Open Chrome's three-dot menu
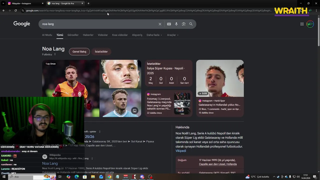The height and width of the screenshot is (180, 320). (316, 10)
